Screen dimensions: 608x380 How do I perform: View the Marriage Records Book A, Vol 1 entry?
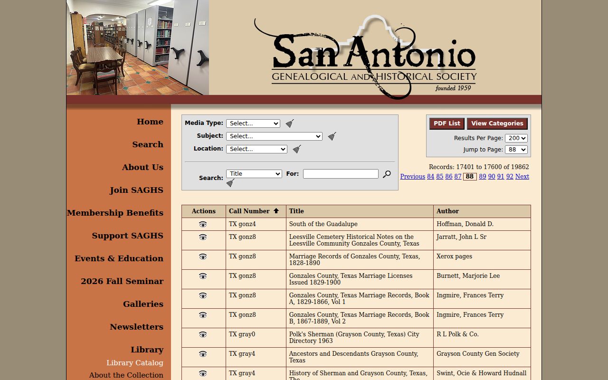click(203, 295)
